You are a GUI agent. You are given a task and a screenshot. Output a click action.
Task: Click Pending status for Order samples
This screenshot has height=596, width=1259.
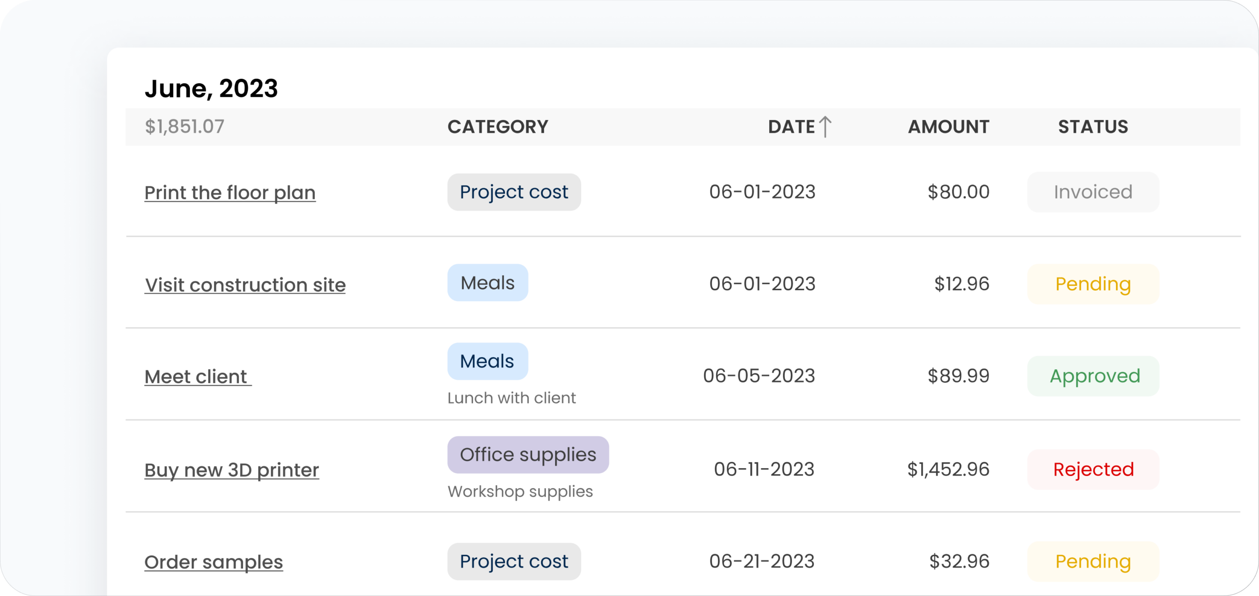(x=1093, y=561)
